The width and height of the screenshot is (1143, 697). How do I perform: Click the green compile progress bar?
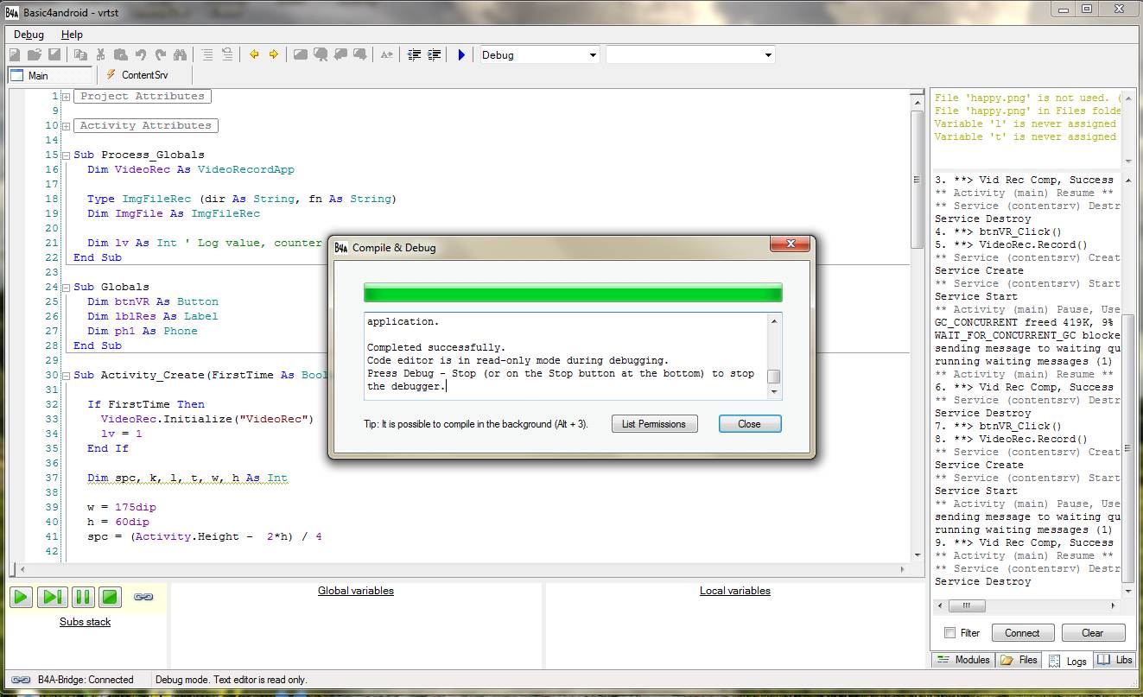[573, 292]
